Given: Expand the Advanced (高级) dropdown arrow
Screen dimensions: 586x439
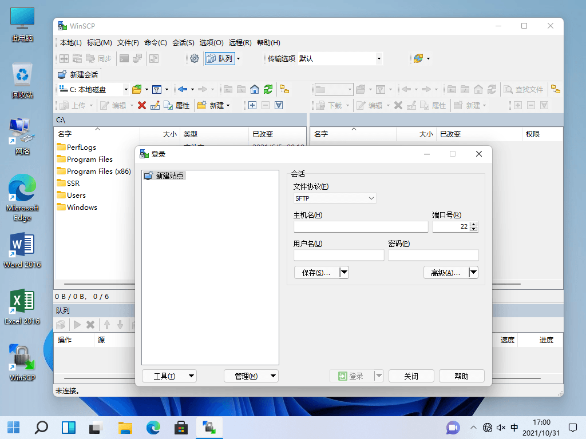Looking at the screenshot, I should tap(473, 273).
